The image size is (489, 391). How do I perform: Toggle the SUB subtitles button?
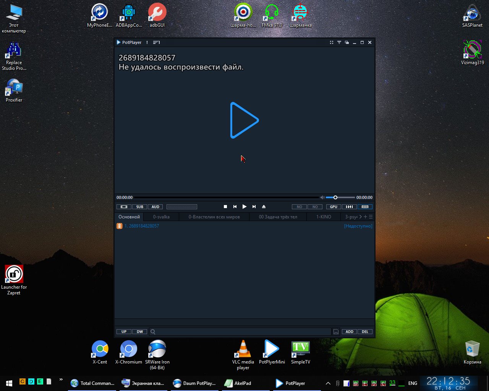(140, 207)
